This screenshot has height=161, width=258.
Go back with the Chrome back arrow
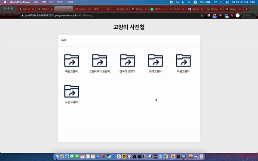coord(4,15)
